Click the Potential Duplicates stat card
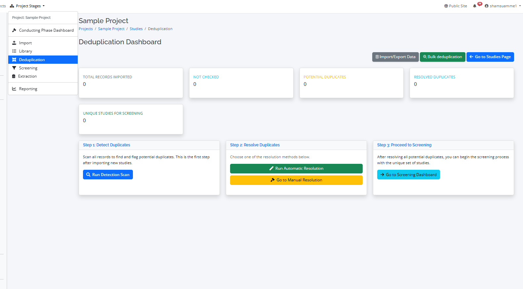 tap(351, 83)
